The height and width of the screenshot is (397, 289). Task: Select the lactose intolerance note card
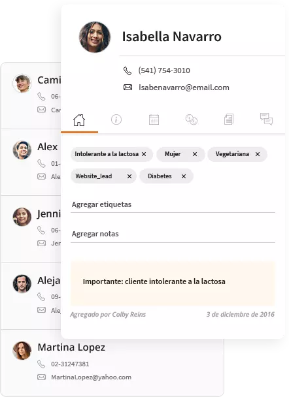(x=173, y=283)
